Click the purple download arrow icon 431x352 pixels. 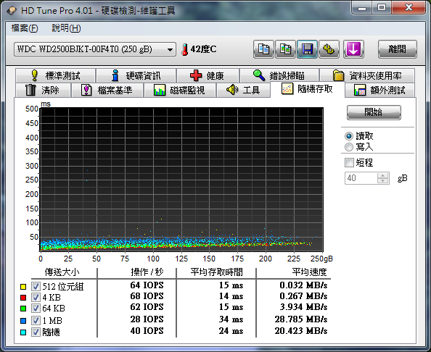pos(353,49)
